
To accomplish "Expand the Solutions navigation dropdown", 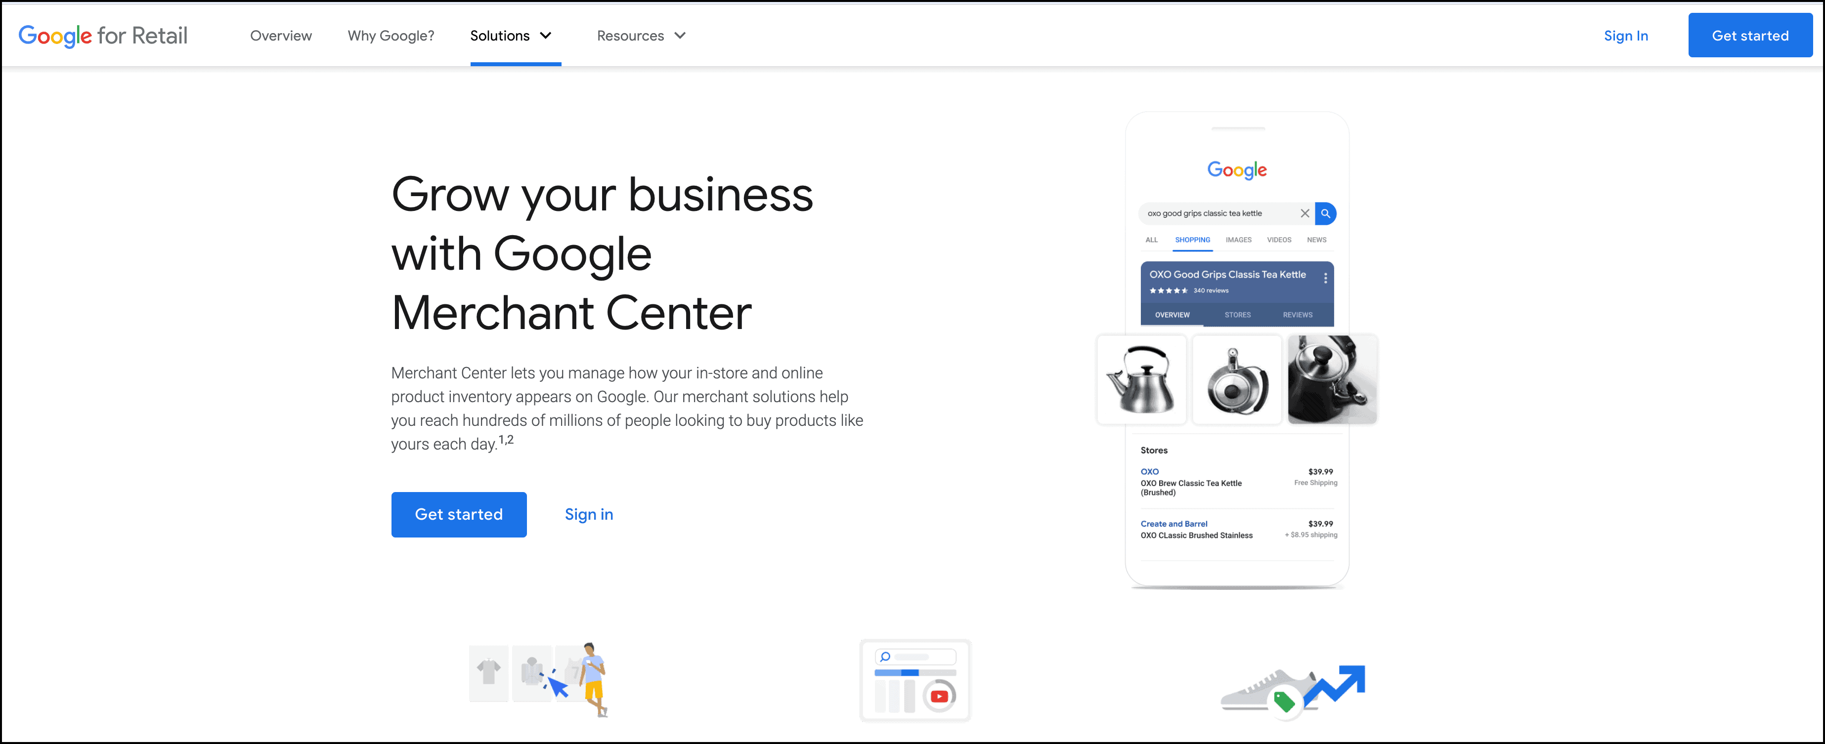I will tap(512, 35).
